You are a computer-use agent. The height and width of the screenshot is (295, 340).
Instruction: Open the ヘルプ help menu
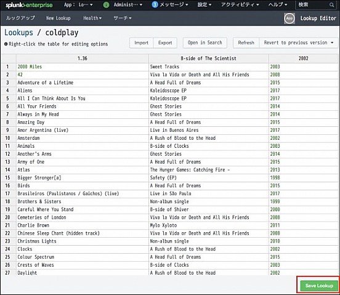click(x=278, y=4)
